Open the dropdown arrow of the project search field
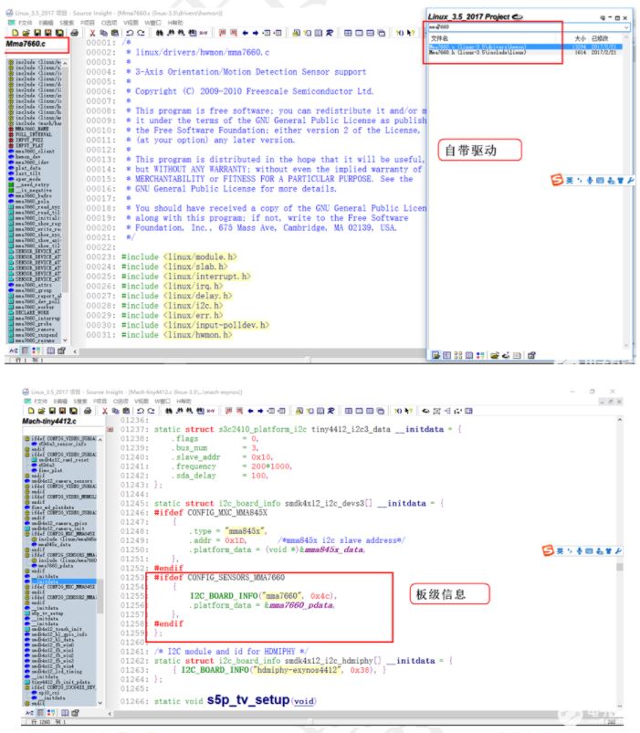Image resolution: width=640 pixels, height=733 pixels. click(x=625, y=27)
